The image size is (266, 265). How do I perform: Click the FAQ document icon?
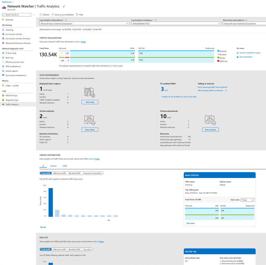click(x=77, y=15)
